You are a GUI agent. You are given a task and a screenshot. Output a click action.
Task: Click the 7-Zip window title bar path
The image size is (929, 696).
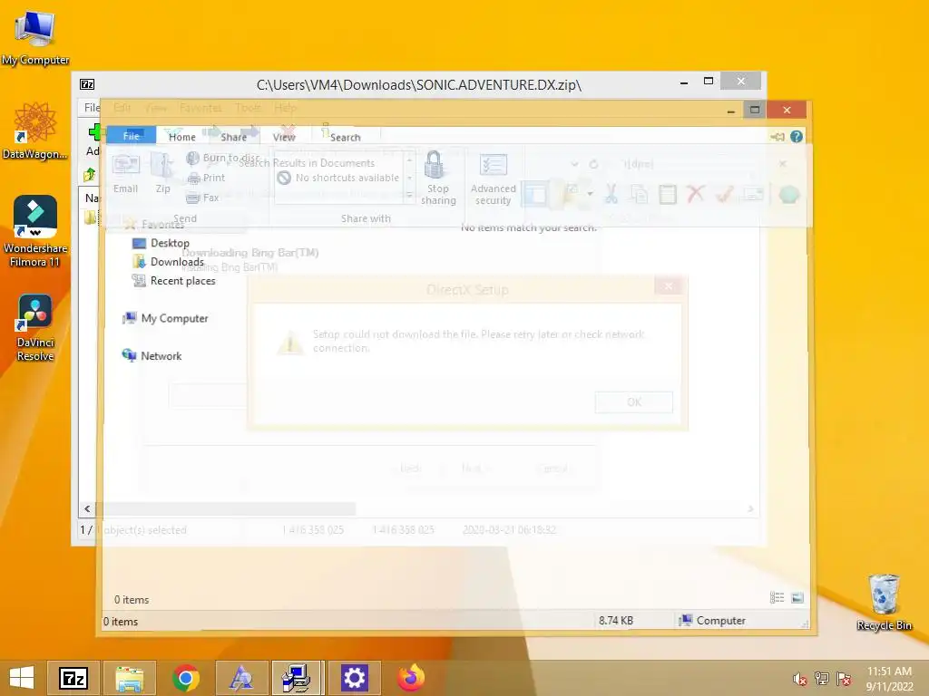[418, 84]
